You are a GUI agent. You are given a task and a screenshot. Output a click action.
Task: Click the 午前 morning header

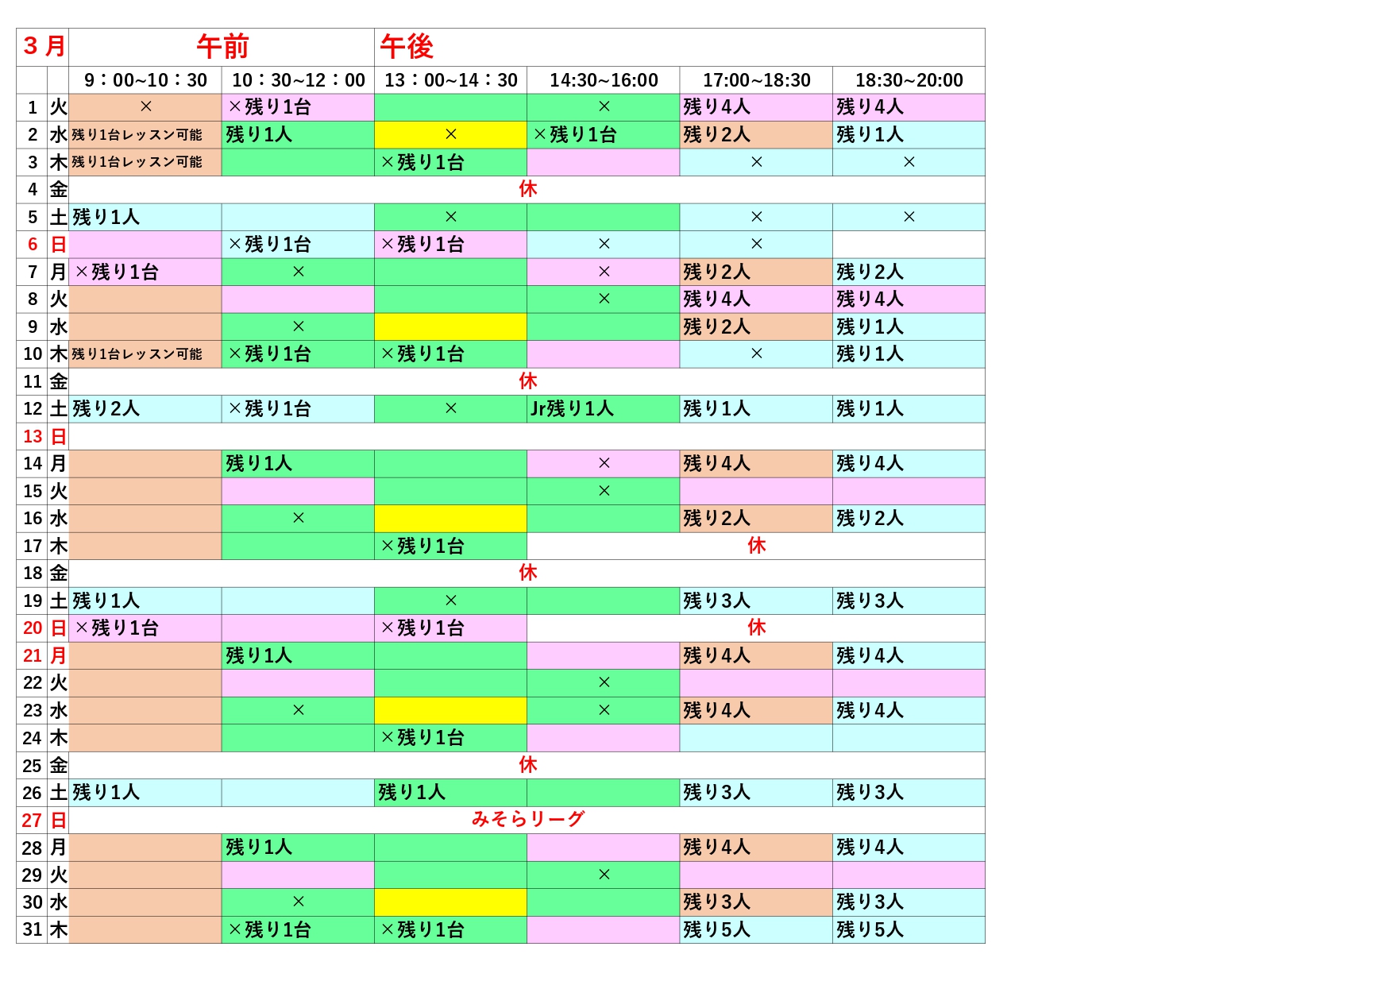(222, 47)
